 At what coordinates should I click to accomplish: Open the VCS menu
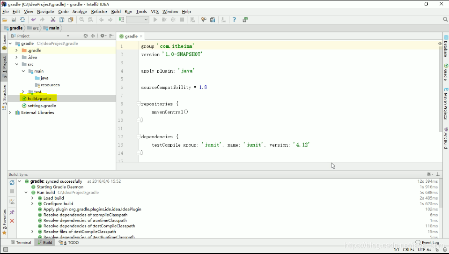pos(155,12)
